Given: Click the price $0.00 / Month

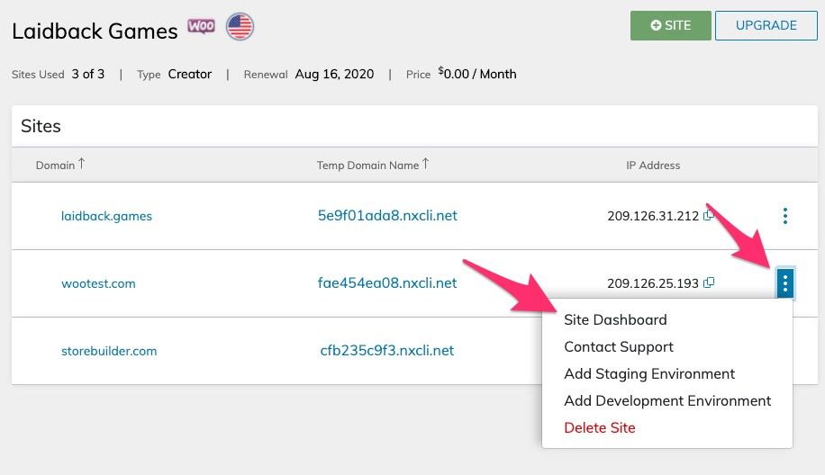Looking at the screenshot, I should tap(477, 74).
